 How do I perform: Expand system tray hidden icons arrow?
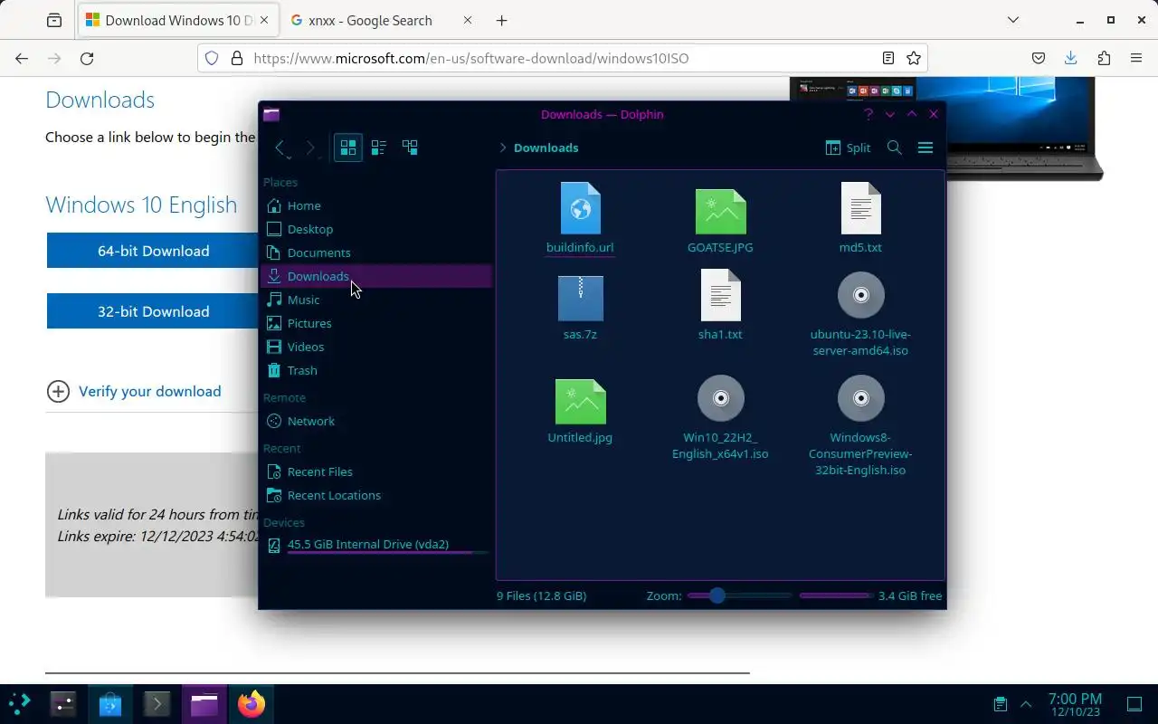pos(1026,704)
